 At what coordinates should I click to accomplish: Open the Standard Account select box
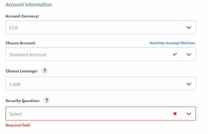click(101, 54)
